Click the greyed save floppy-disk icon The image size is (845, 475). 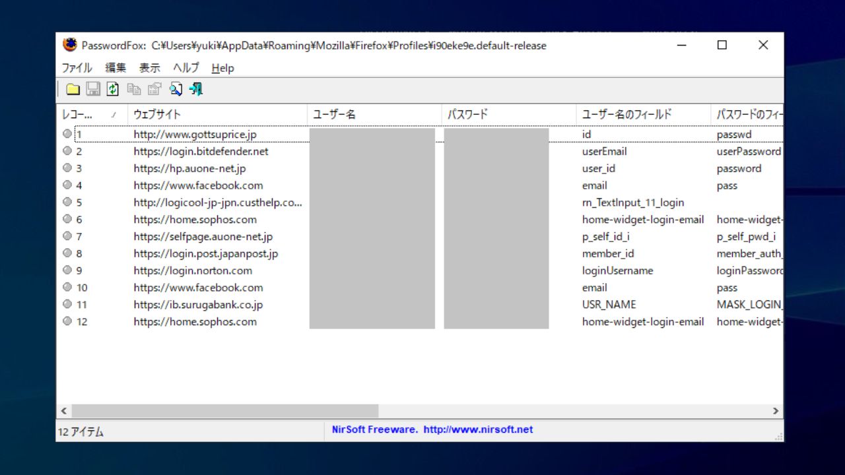click(93, 89)
